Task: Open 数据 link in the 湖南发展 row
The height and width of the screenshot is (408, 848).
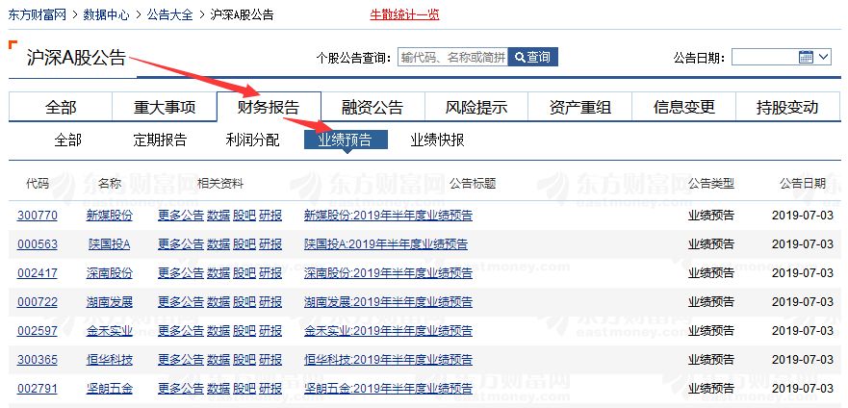Action: 218,301
